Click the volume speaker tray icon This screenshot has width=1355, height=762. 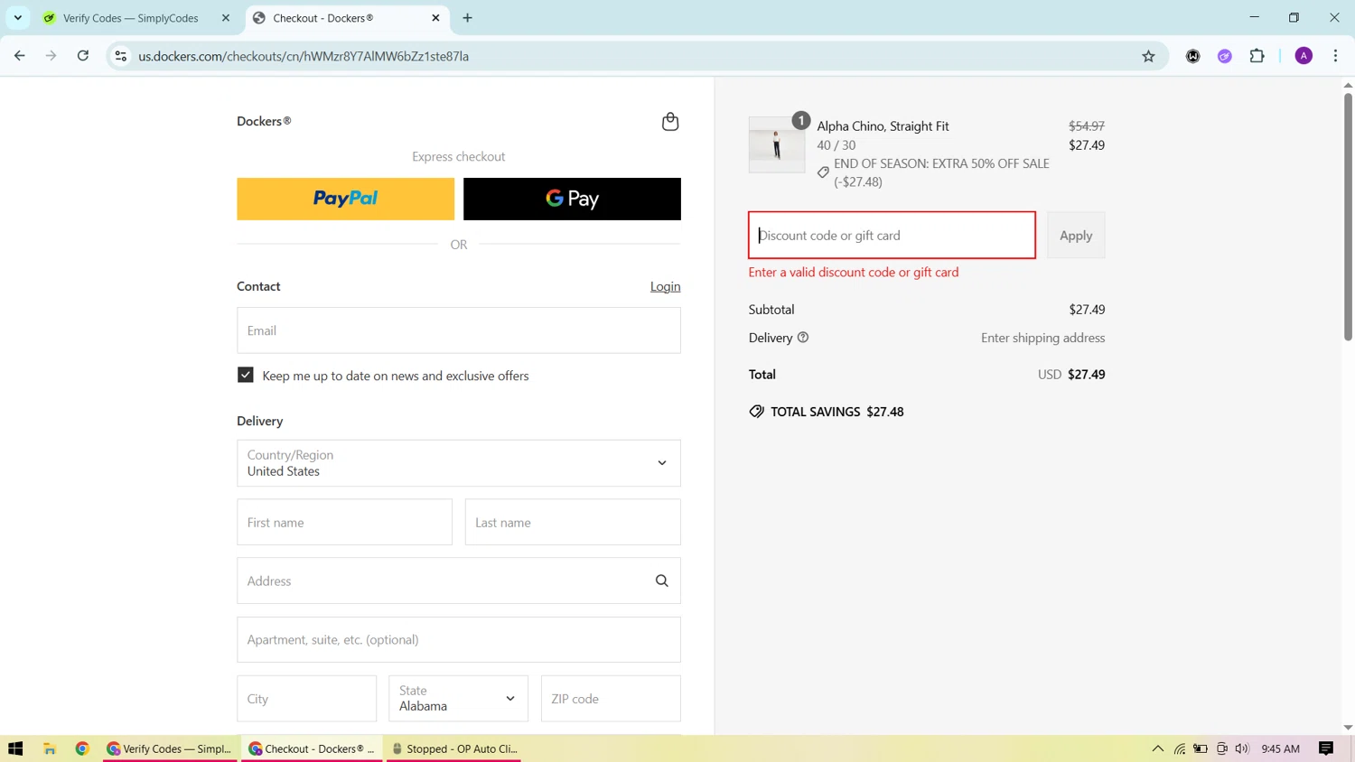click(1242, 748)
